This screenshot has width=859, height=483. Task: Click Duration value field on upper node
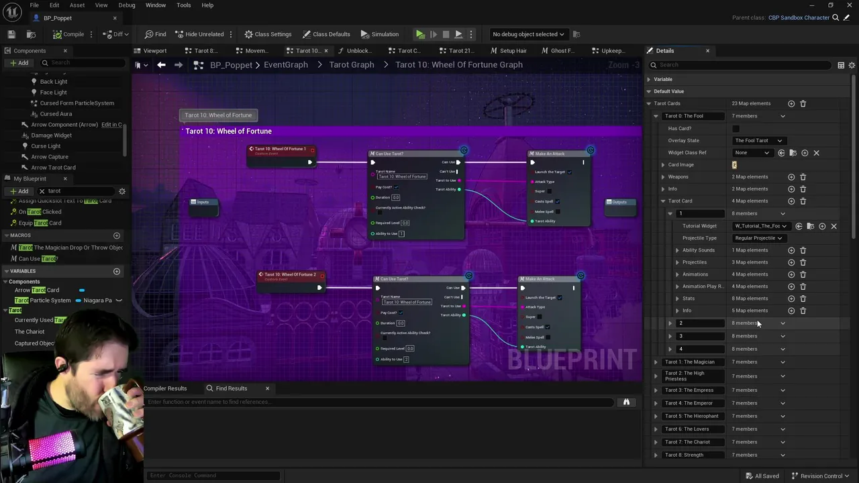[396, 197]
